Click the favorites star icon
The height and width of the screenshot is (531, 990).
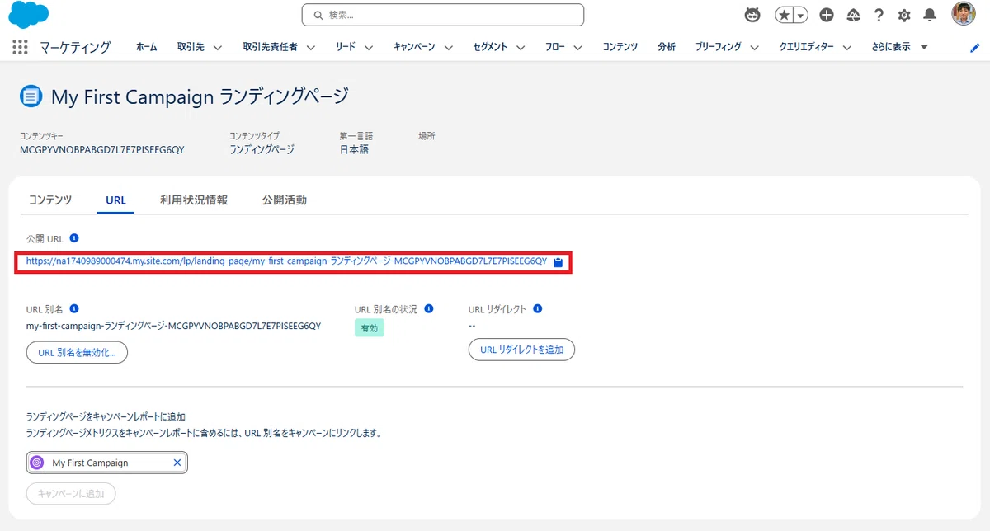pyautogui.click(x=784, y=15)
